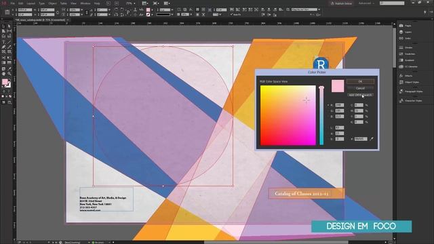The width and height of the screenshot is (434, 244).
Task: Select the Type tool
Action: 3,42
